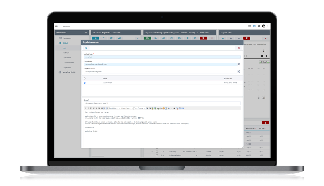Close the Angebot.PDF panel

pyautogui.click(x=265, y=38)
